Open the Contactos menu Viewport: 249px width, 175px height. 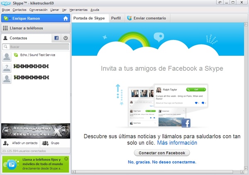[20, 10]
